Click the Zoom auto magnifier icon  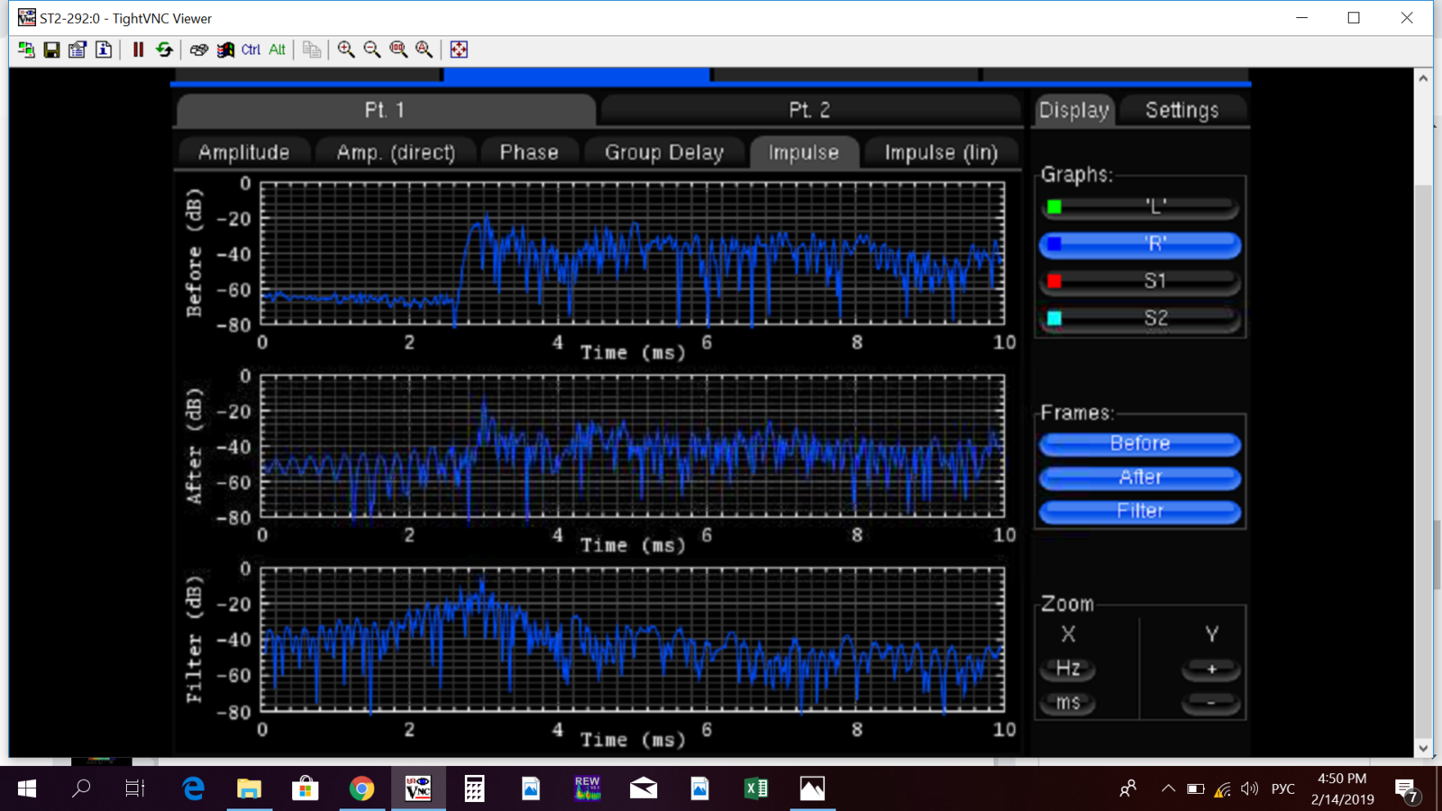pyautogui.click(x=424, y=50)
